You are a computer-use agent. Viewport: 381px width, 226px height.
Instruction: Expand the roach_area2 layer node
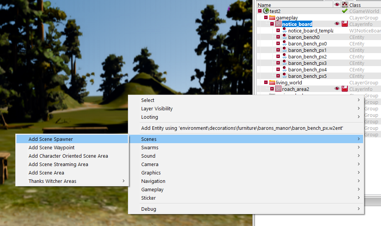(272, 89)
